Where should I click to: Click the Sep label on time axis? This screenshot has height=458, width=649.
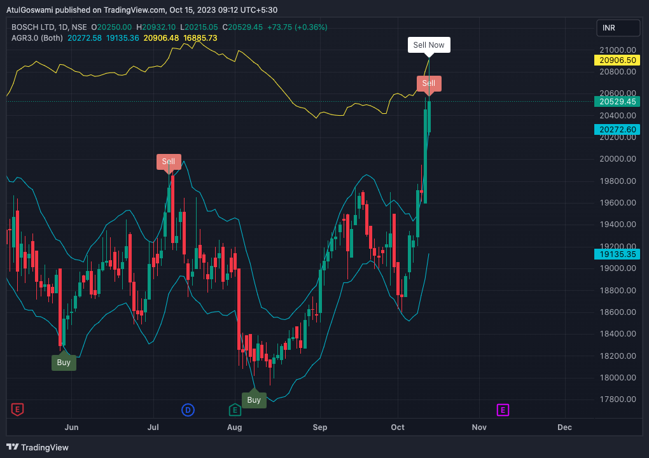[x=320, y=427]
